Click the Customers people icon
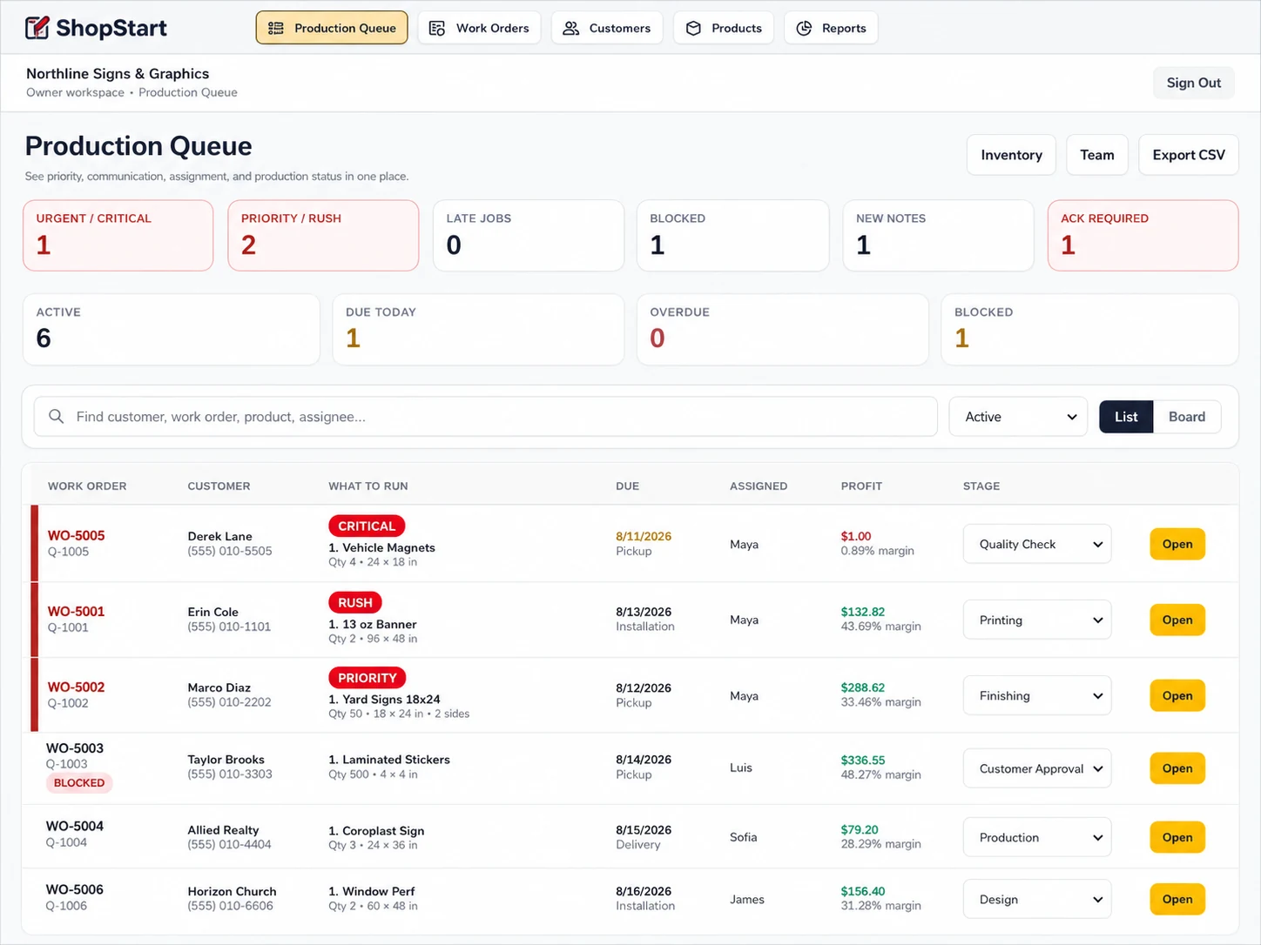 pos(570,28)
